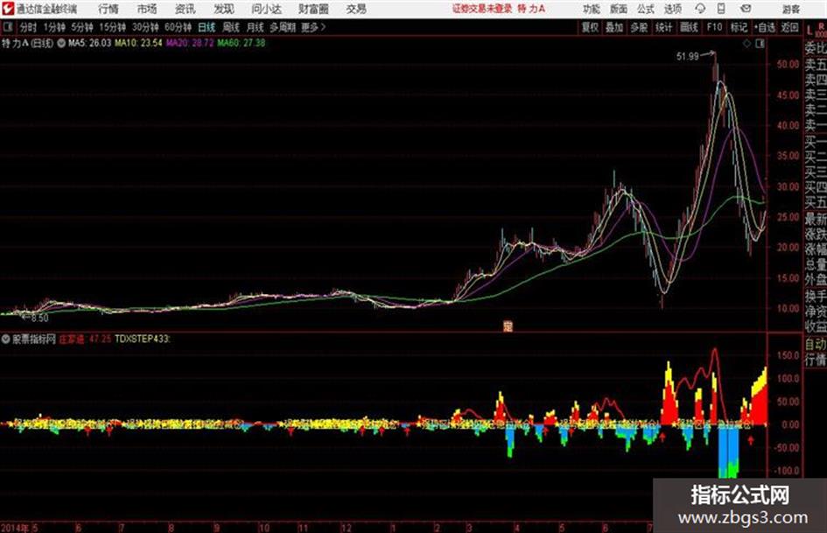The width and height of the screenshot is (827, 533).
Task: Click the 多股 toolbar button
Action: click(639, 27)
